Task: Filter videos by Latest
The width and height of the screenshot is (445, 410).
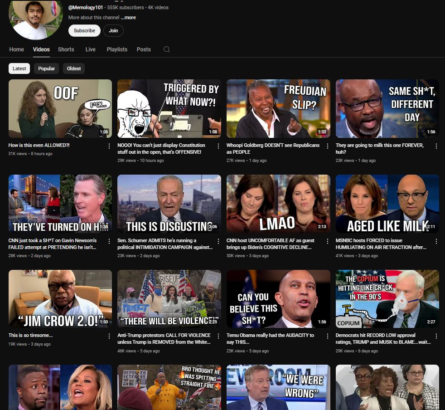Action: click(19, 68)
